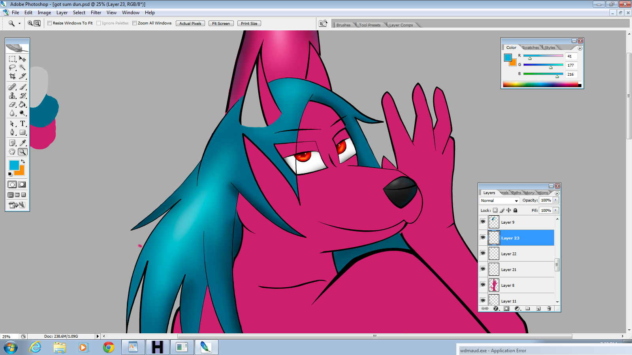The height and width of the screenshot is (355, 632).
Task: Swap foreground and background colors
Action: (23, 162)
